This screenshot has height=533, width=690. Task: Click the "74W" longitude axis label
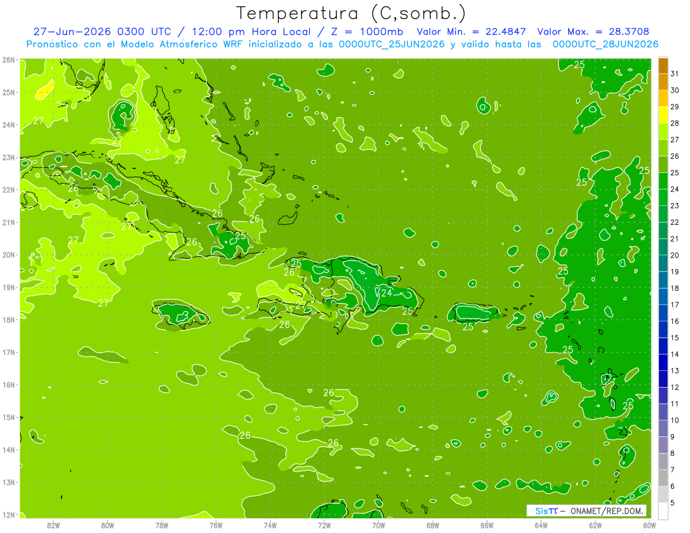[270, 525]
